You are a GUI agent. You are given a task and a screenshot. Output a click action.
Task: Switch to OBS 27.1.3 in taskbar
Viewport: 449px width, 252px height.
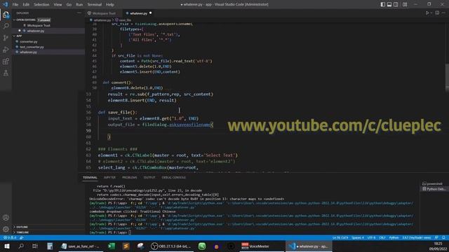click(171, 246)
